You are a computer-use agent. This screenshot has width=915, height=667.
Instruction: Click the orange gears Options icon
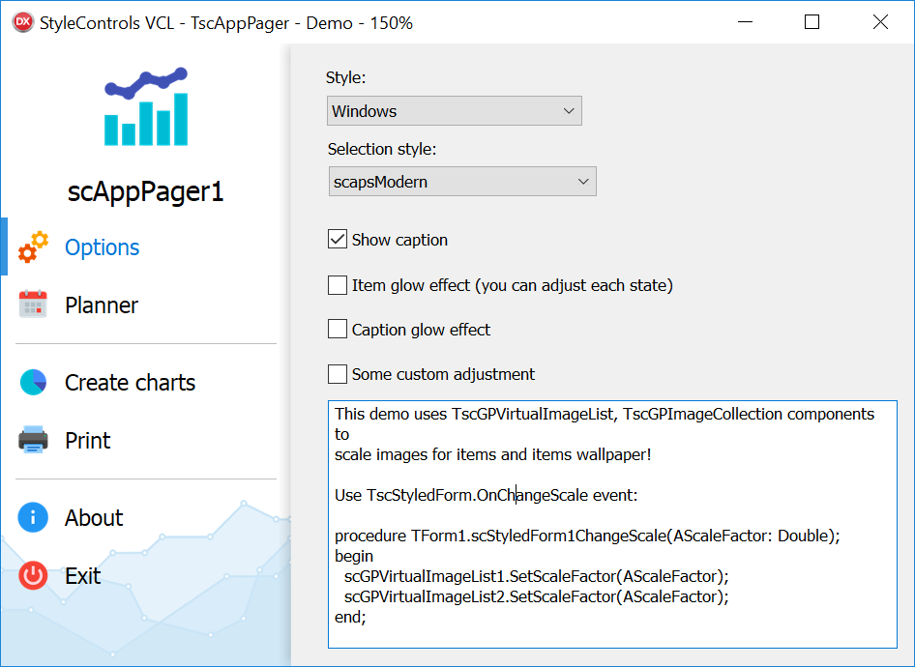click(x=33, y=247)
